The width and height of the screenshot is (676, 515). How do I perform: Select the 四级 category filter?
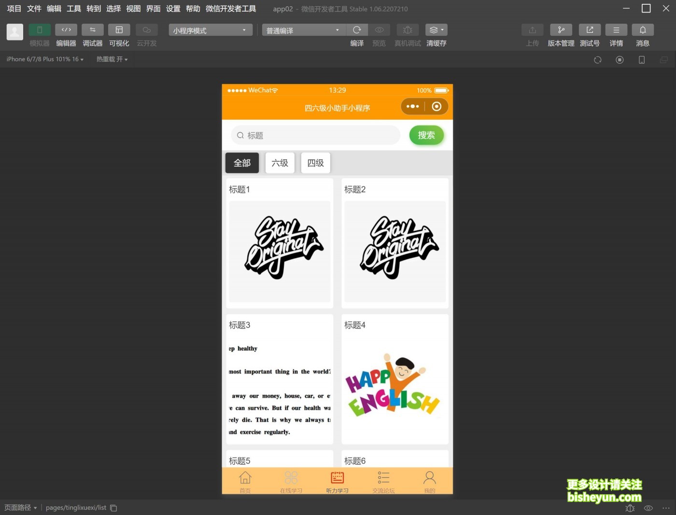(x=316, y=163)
